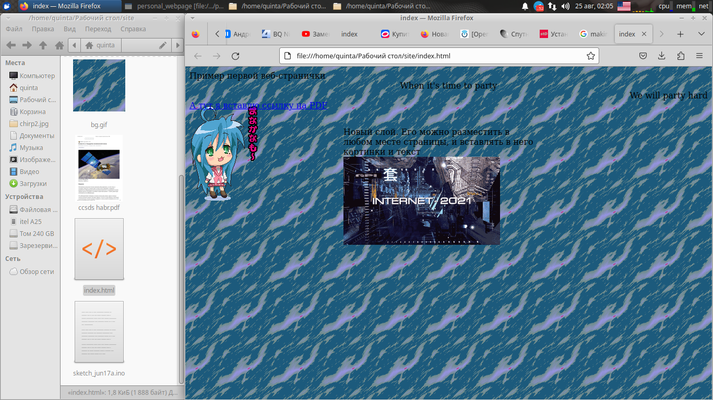Open the PDF link on the webpage
Image resolution: width=713 pixels, height=400 pixels.
(x=258, y=105)
